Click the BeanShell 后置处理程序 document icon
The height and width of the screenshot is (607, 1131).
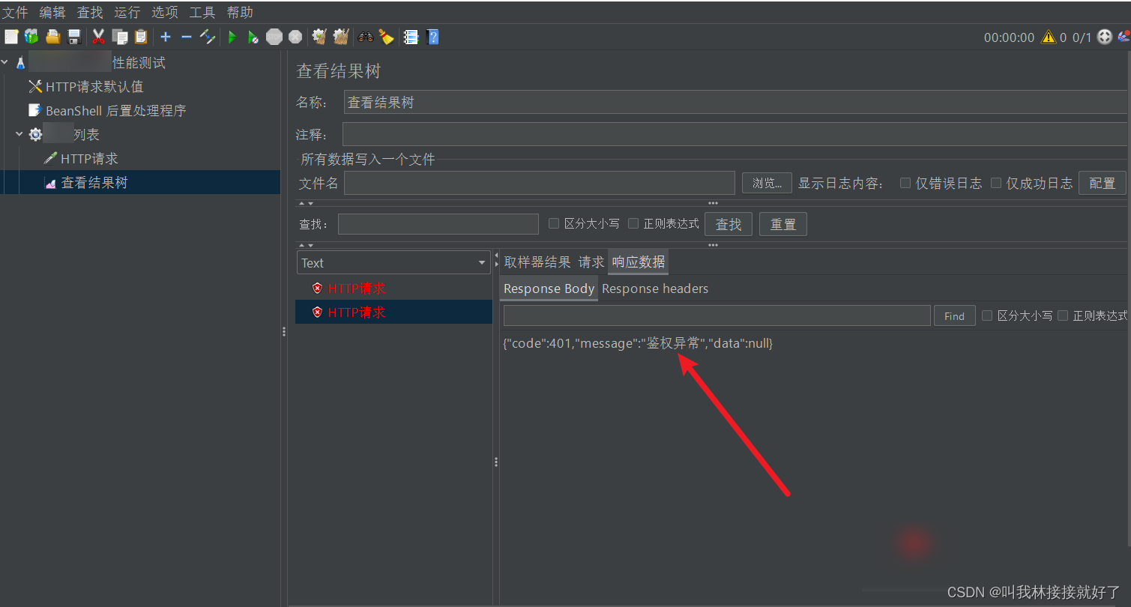(34, 110)
